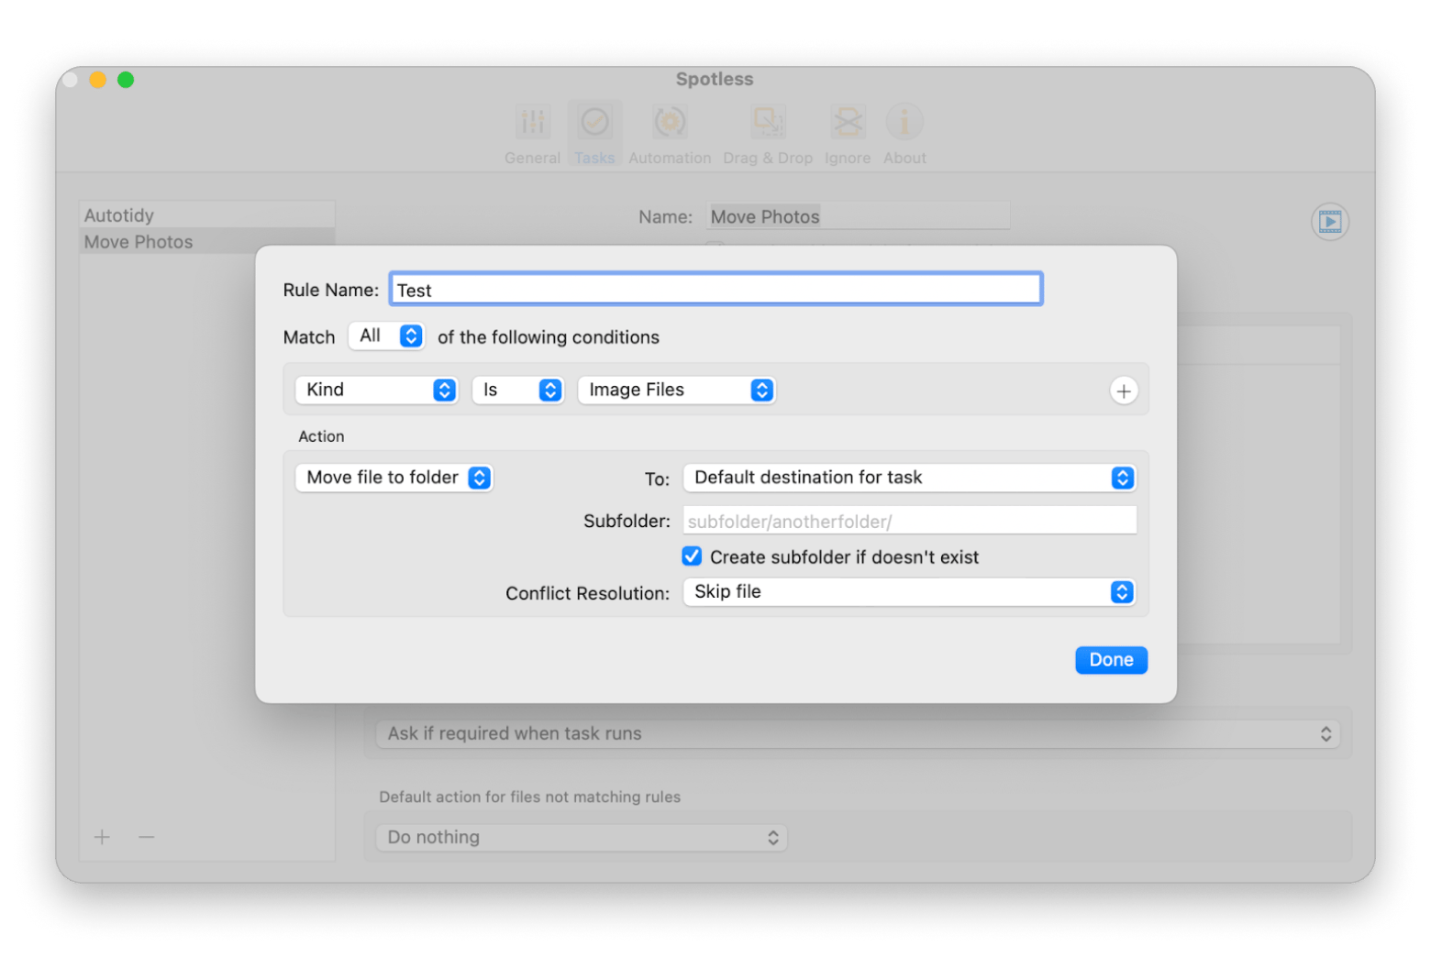1431x957 pixels.
Task: Open the Image Files dropdown
Action: point(676,390)
